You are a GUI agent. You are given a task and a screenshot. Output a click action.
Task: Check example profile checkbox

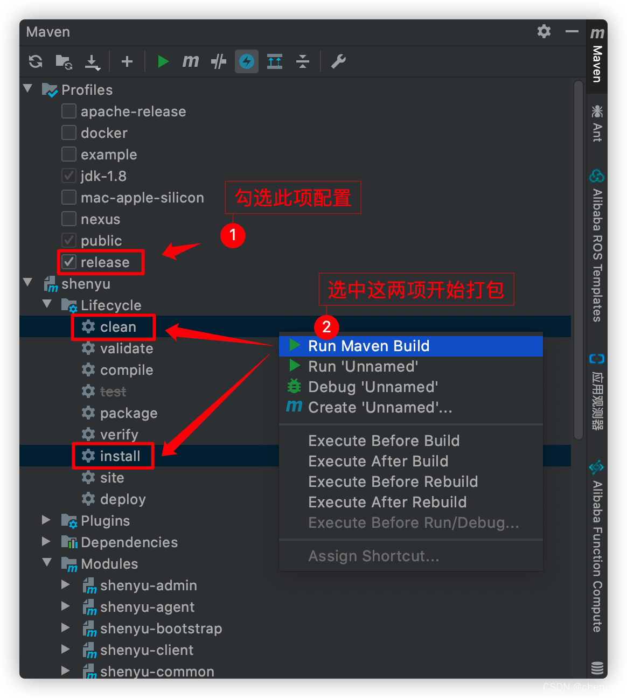[x=69, y=154]
